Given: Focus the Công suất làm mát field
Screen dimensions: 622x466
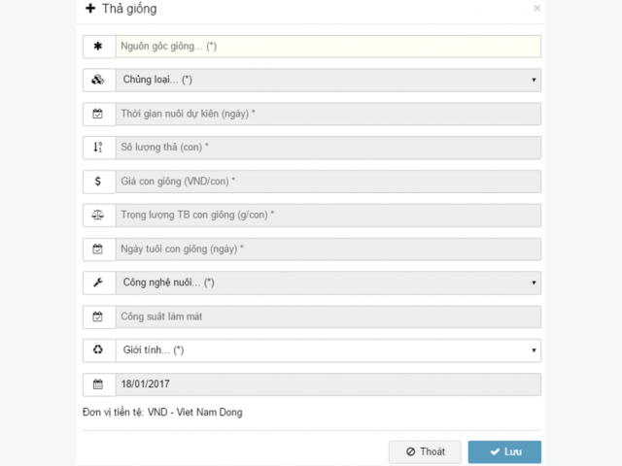Looking at the screenshot, I should 328,316.
